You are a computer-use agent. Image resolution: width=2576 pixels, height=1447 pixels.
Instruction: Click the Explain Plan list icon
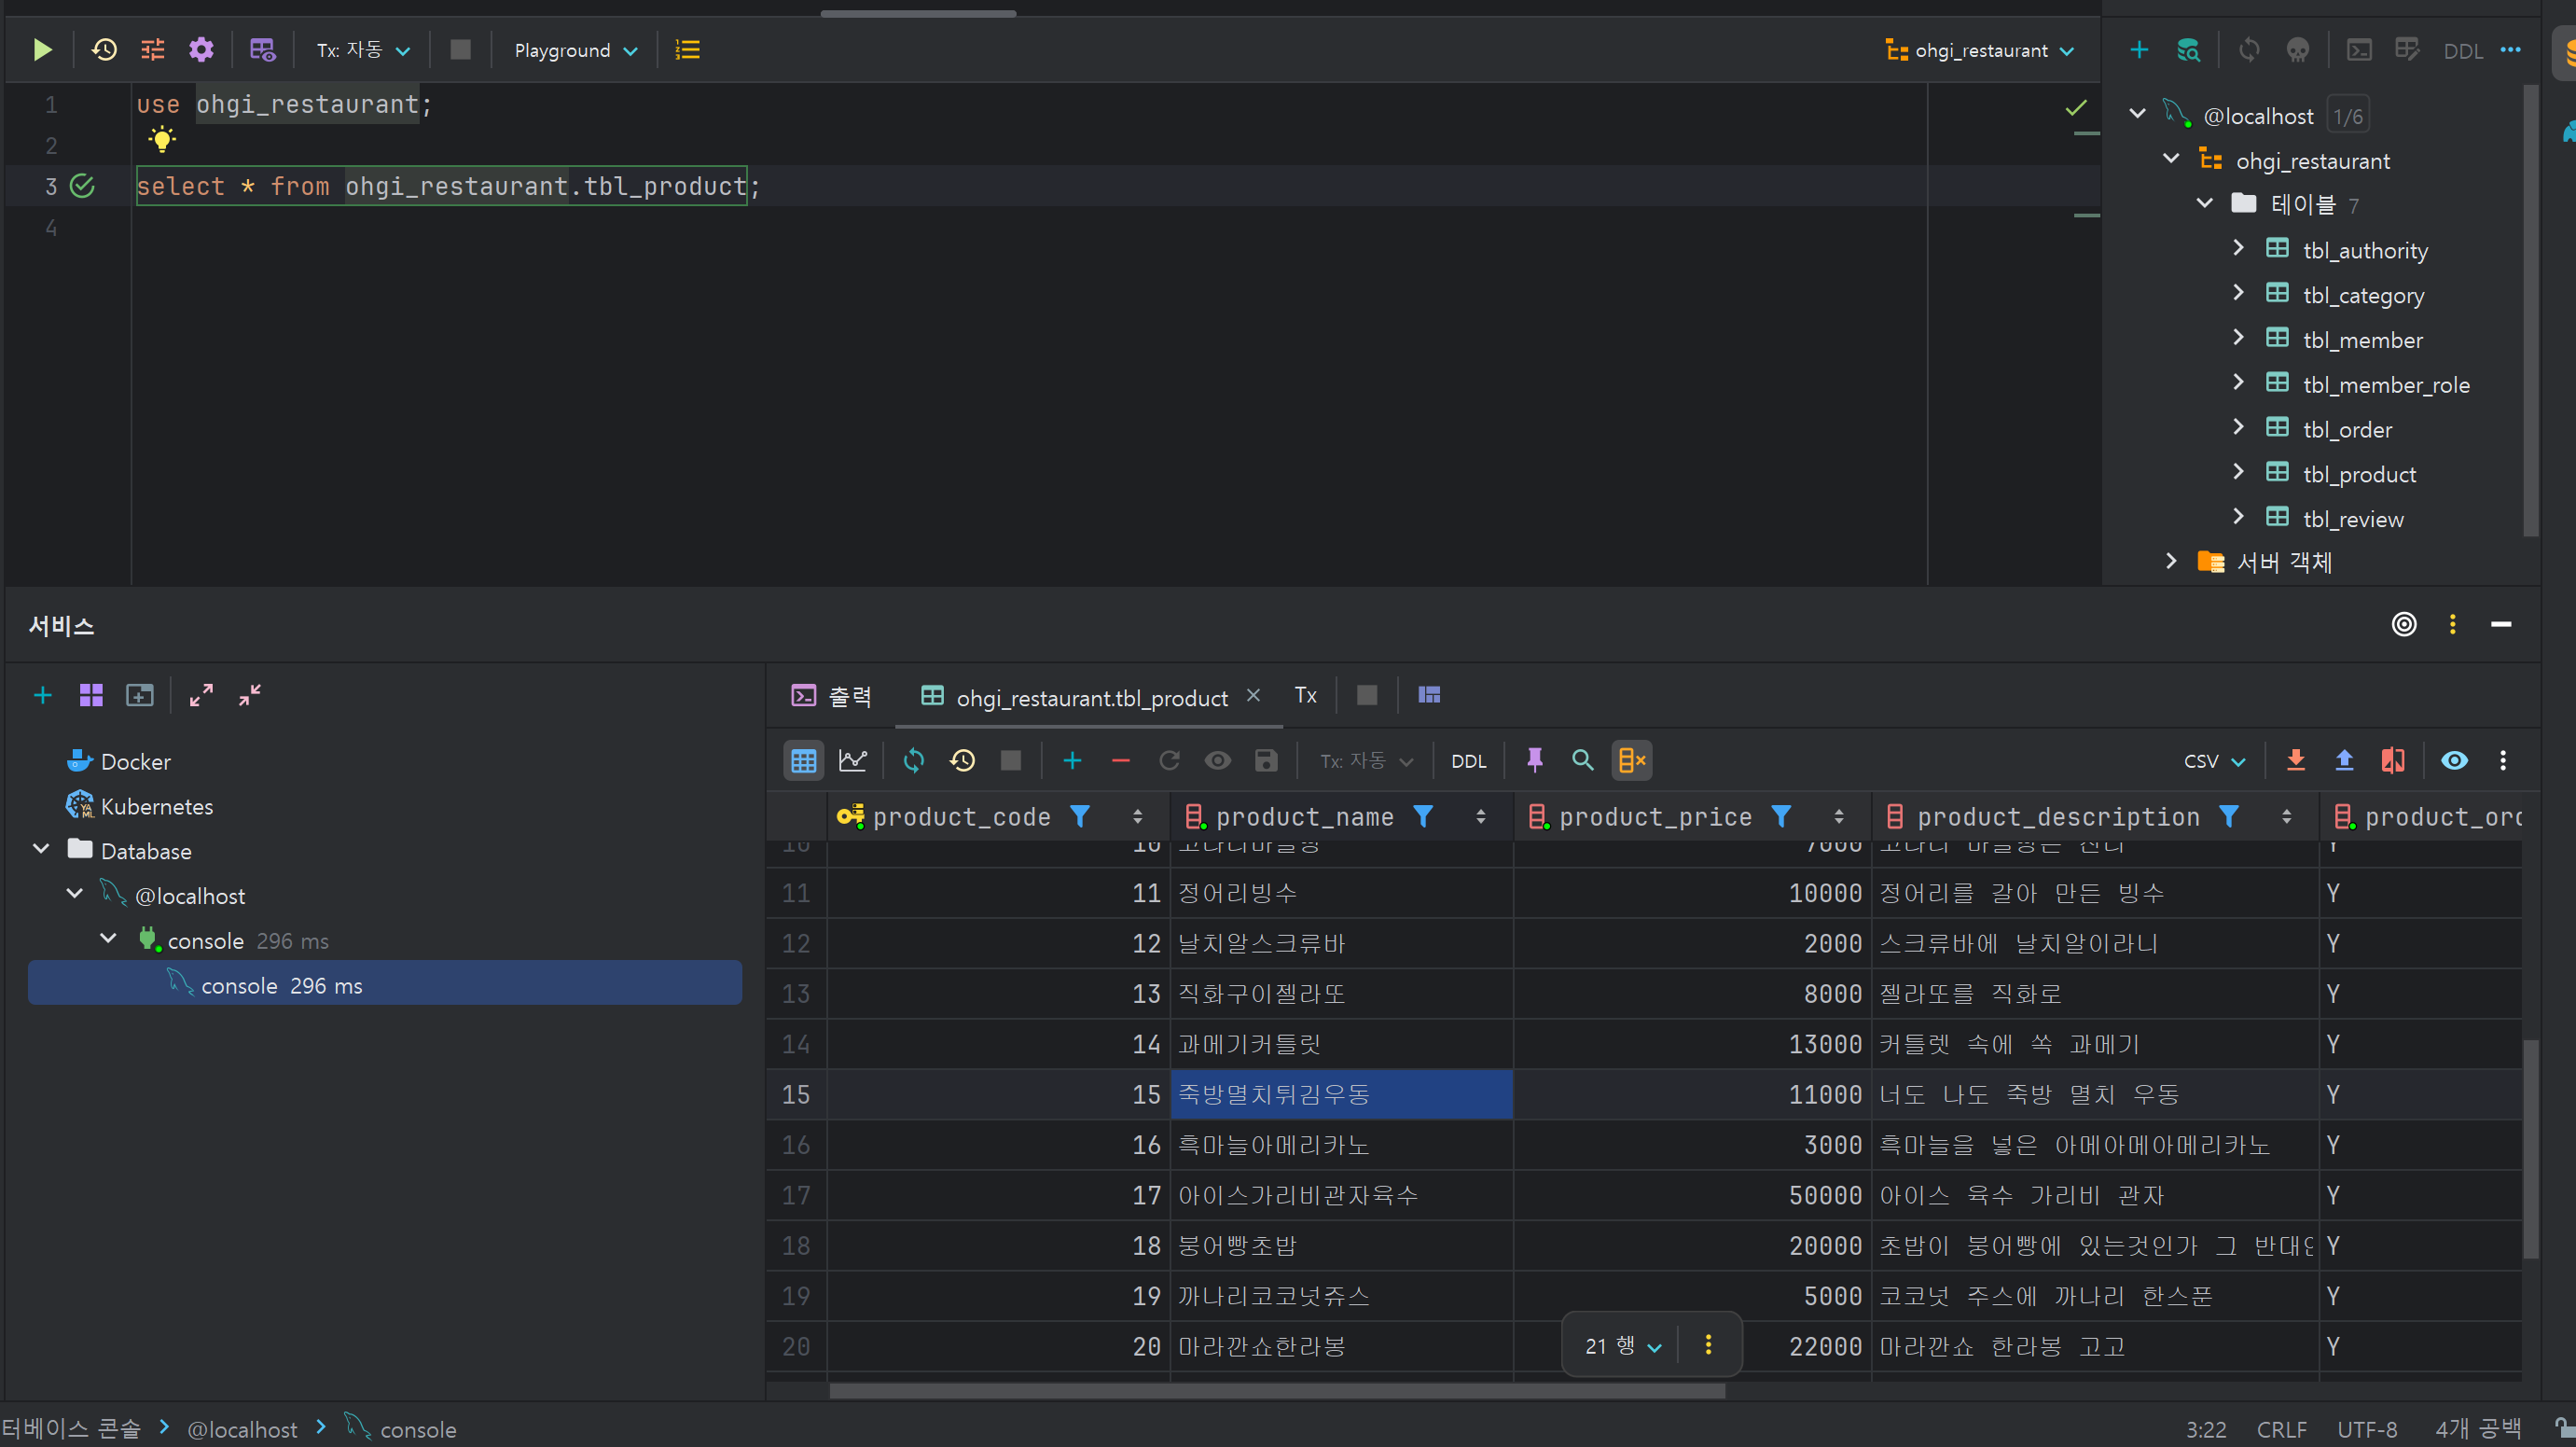pyautogui.click(x=687, y=50)
